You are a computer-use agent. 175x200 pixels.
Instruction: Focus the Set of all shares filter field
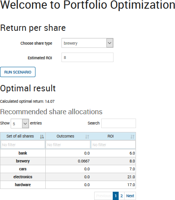(x=23, y=145)
